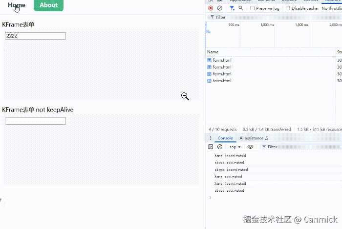
Task: Click the "KFrame表单 not keepAlive" heading
Action: (x=38, y=110)
